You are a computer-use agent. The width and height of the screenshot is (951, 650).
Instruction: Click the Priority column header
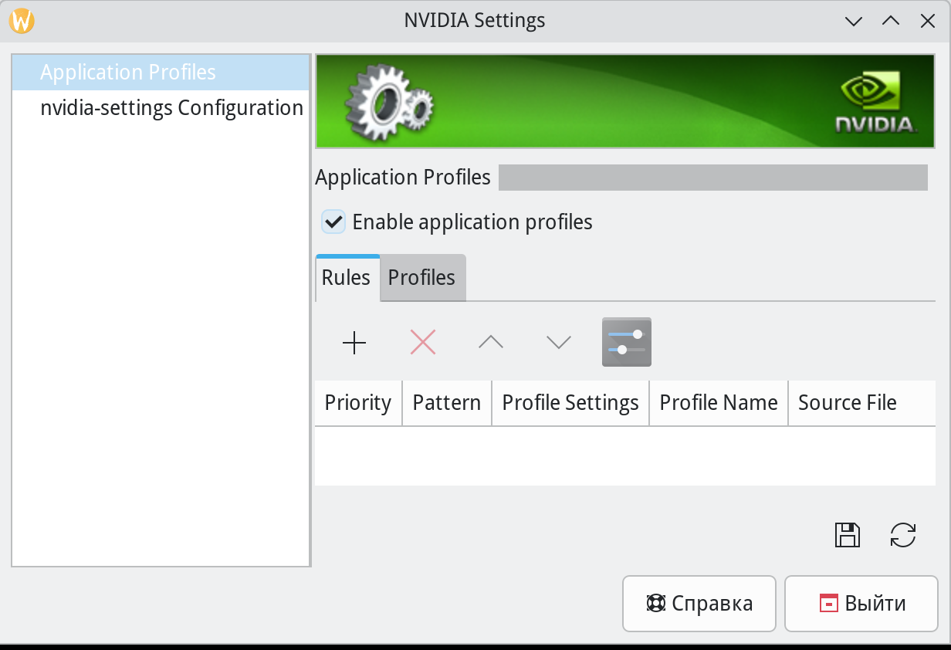[358, 403]
